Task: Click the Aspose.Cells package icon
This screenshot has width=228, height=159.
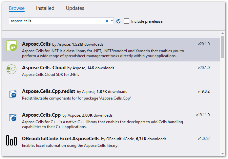Action: (11, 46)
